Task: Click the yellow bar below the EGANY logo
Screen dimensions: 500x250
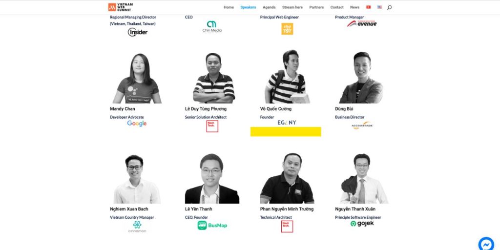Action: 286,132
